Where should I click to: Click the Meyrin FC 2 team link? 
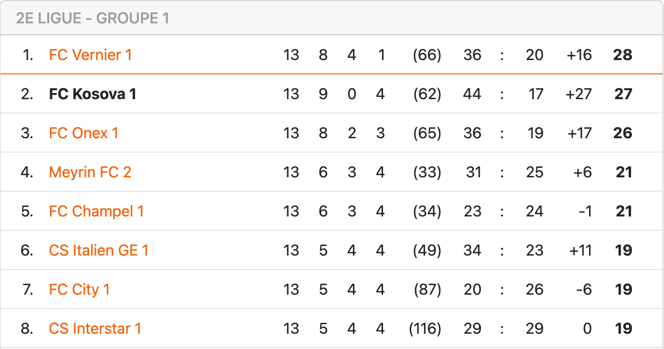pyautogui.click(x=90, y=172)
